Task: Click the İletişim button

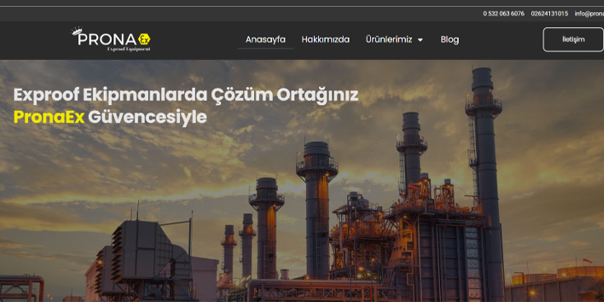Action: point(573,40)
